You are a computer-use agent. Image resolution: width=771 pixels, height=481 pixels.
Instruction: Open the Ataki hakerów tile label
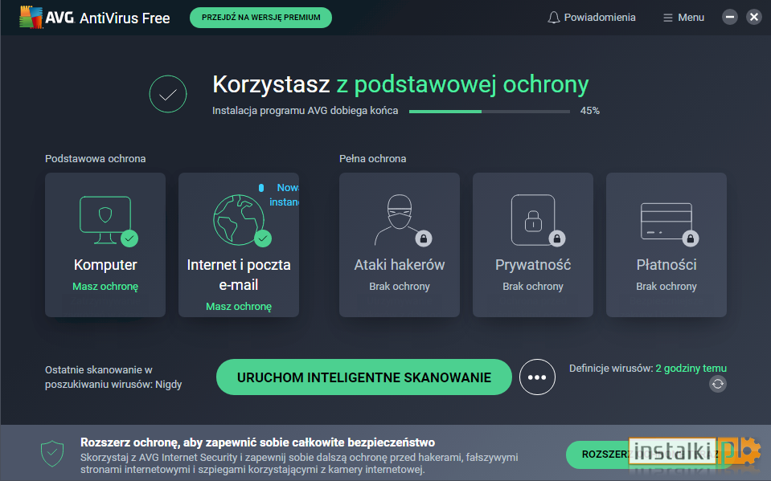coord(399,265)
